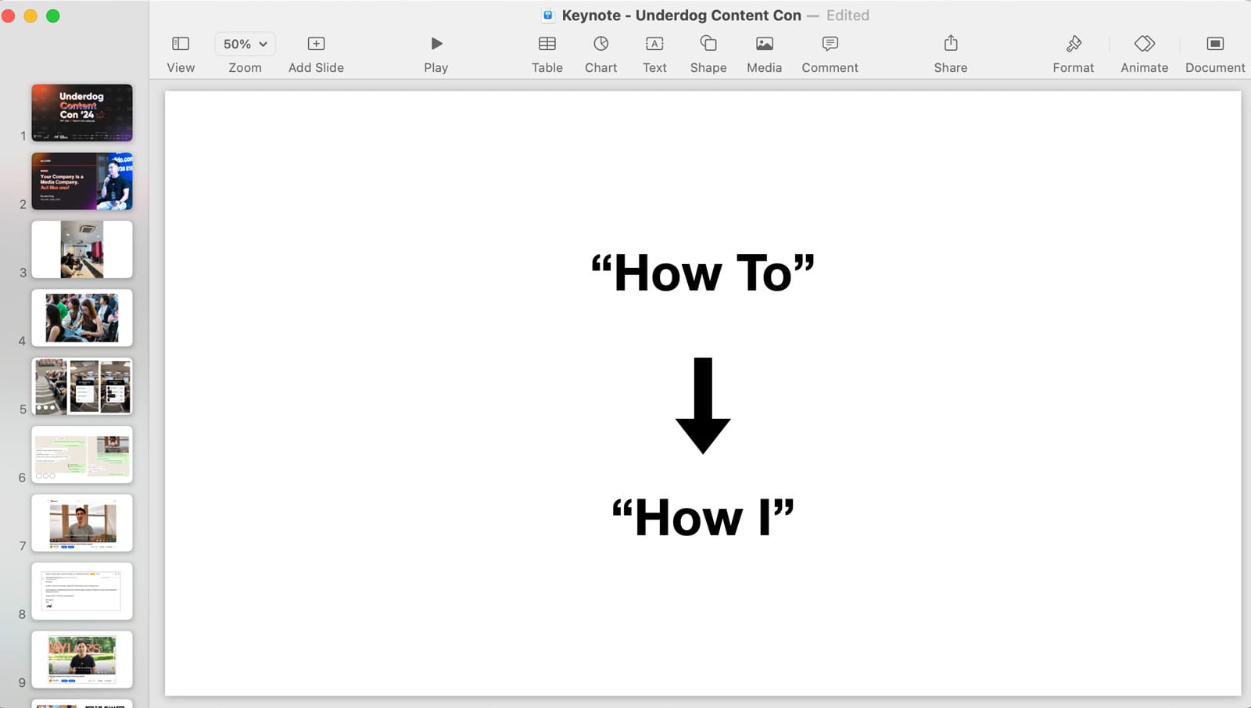Select slide 8 thumbnail

click(x=82, y=592)
